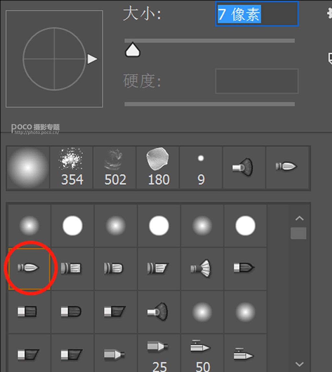Pick the 180 petal-shaped brush
332x372 pixels.
[x=158, y=168]
